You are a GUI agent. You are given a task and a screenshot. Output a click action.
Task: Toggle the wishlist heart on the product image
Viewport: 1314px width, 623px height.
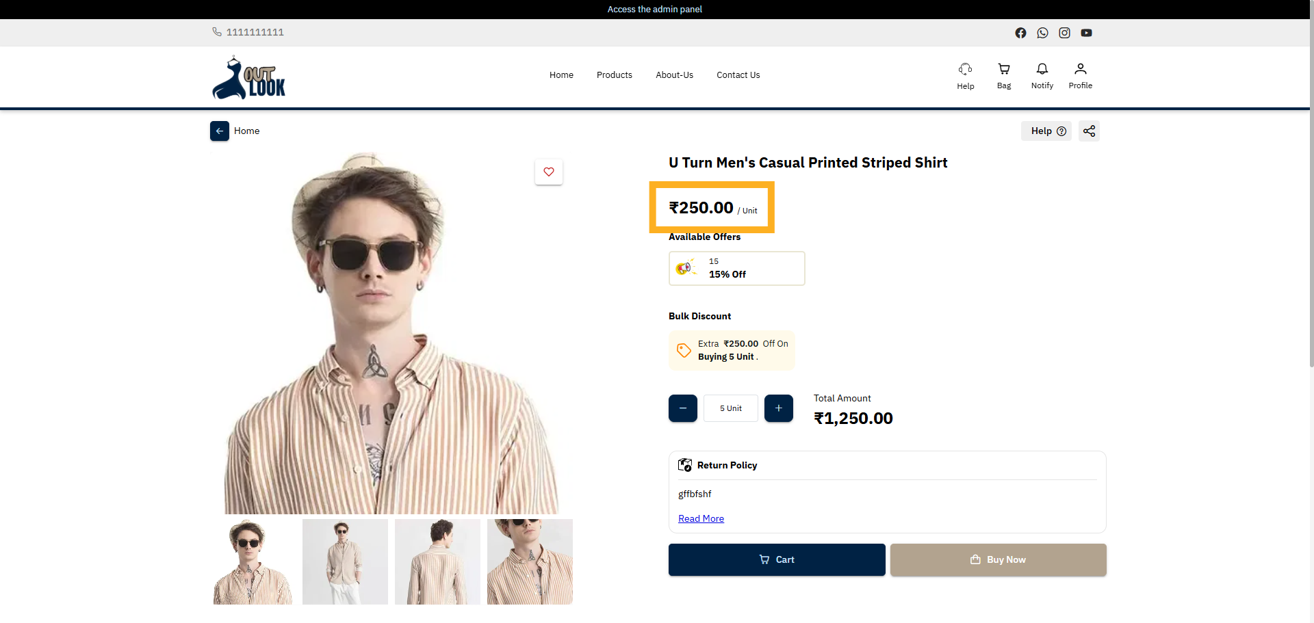click(548, 172)
